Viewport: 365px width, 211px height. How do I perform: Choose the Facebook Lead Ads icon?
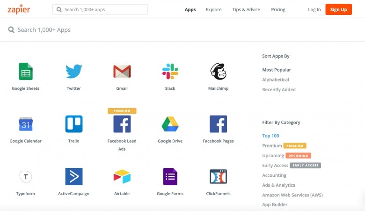point(122,124)
